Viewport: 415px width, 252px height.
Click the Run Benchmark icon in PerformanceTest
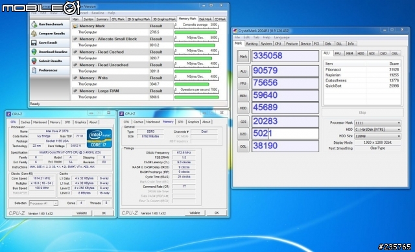coord(34,25)
